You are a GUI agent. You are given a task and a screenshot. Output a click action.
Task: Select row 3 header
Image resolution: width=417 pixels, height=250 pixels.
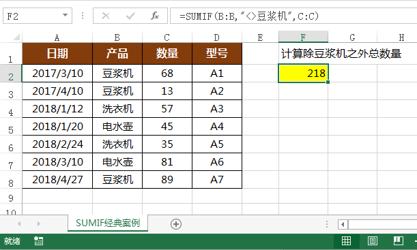pos(11,91)
